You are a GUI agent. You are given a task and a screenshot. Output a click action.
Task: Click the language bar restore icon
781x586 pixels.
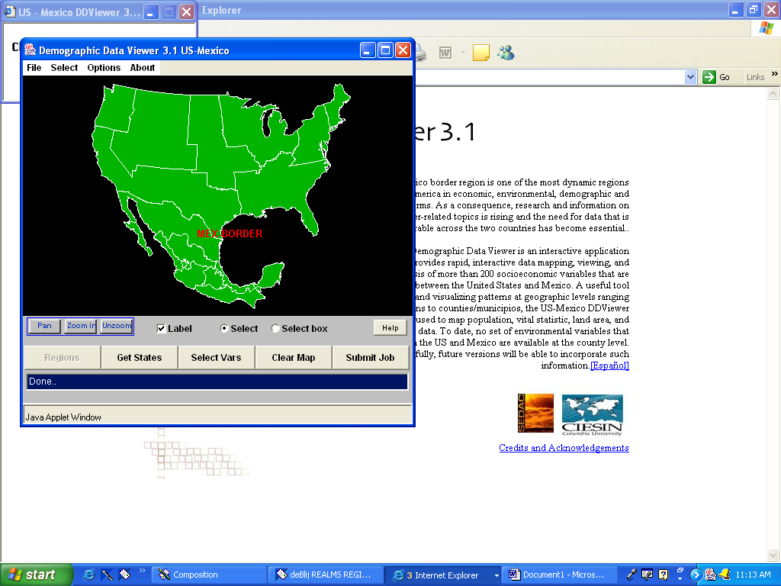click(680, 569)
